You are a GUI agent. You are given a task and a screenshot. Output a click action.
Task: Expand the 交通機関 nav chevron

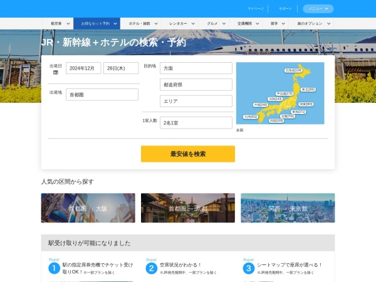258,24
